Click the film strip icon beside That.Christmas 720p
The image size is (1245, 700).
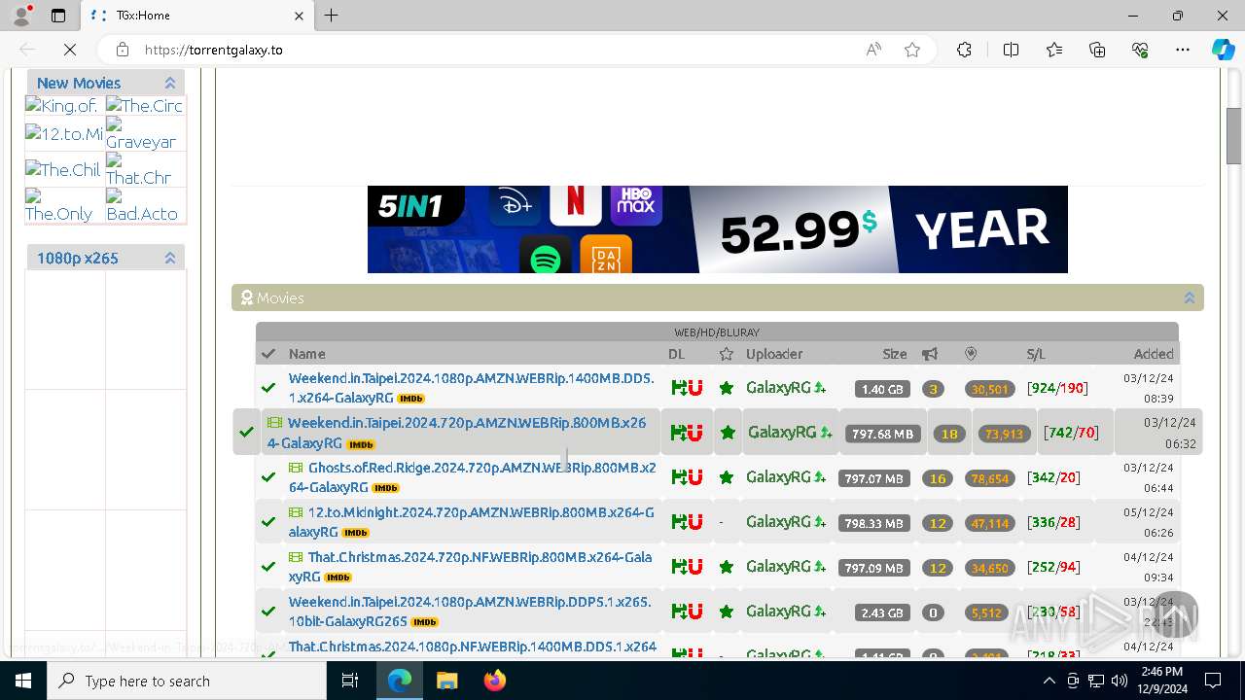[296, 557]
